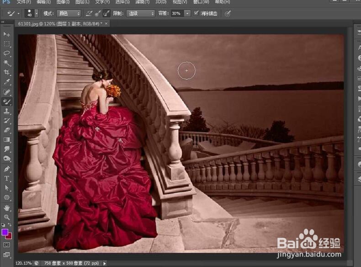Select the Zoom tool
The width and height of the screenshot is (361, 267).
pyautogui.click(x=7, y=217)
